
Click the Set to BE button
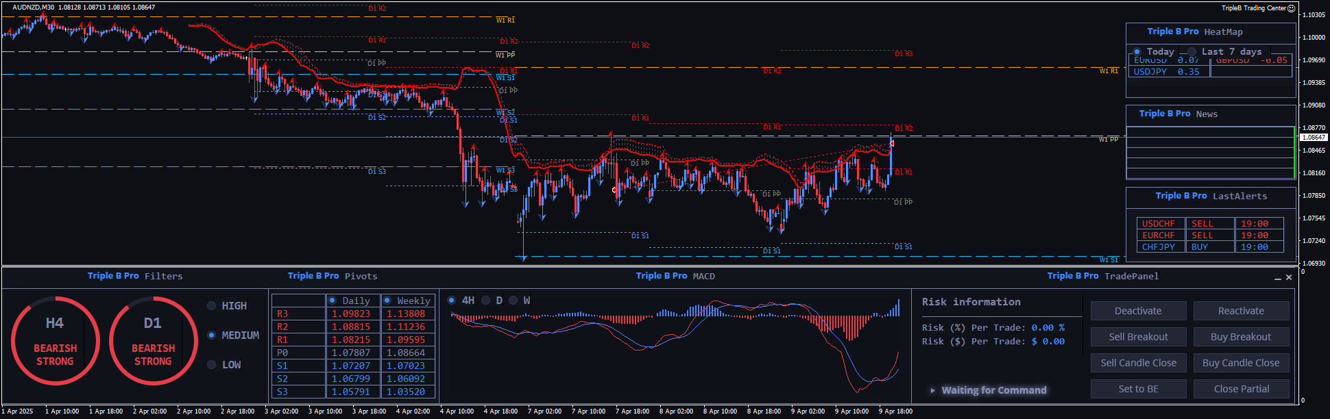[x=1138, y=389]
